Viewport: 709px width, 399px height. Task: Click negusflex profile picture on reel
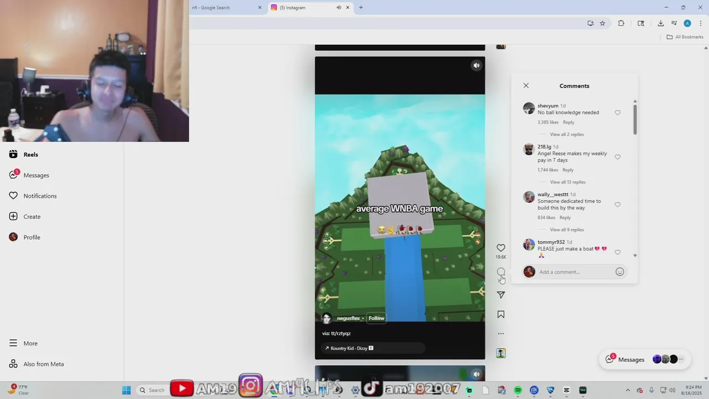(x=327, y=318)
